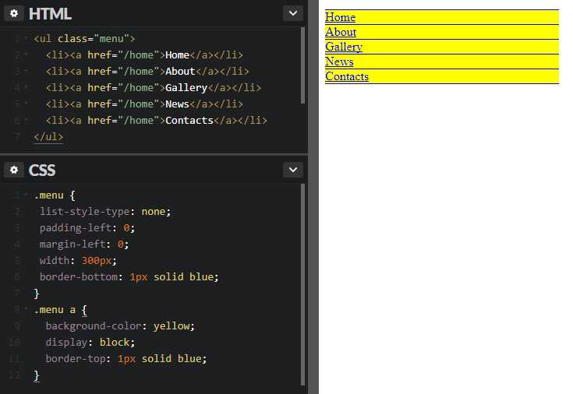Expand the HTML panel dropdown chevron
This screenshot has height=394, width=573.
click(292, 13)
